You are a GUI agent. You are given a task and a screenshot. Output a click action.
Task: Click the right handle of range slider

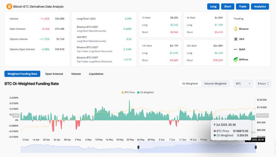coord(256,147)
